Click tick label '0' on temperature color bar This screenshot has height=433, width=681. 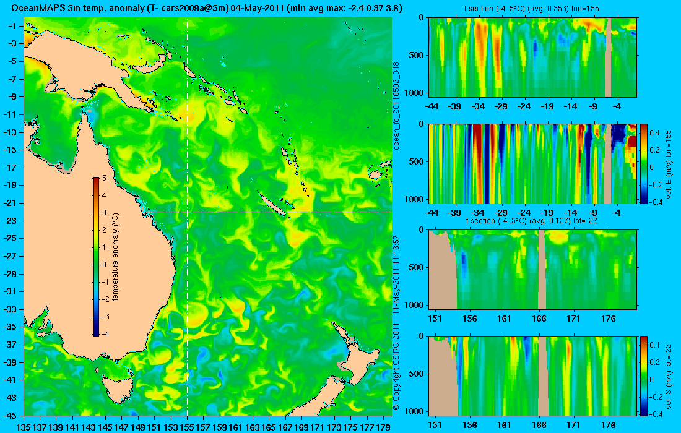104,265
